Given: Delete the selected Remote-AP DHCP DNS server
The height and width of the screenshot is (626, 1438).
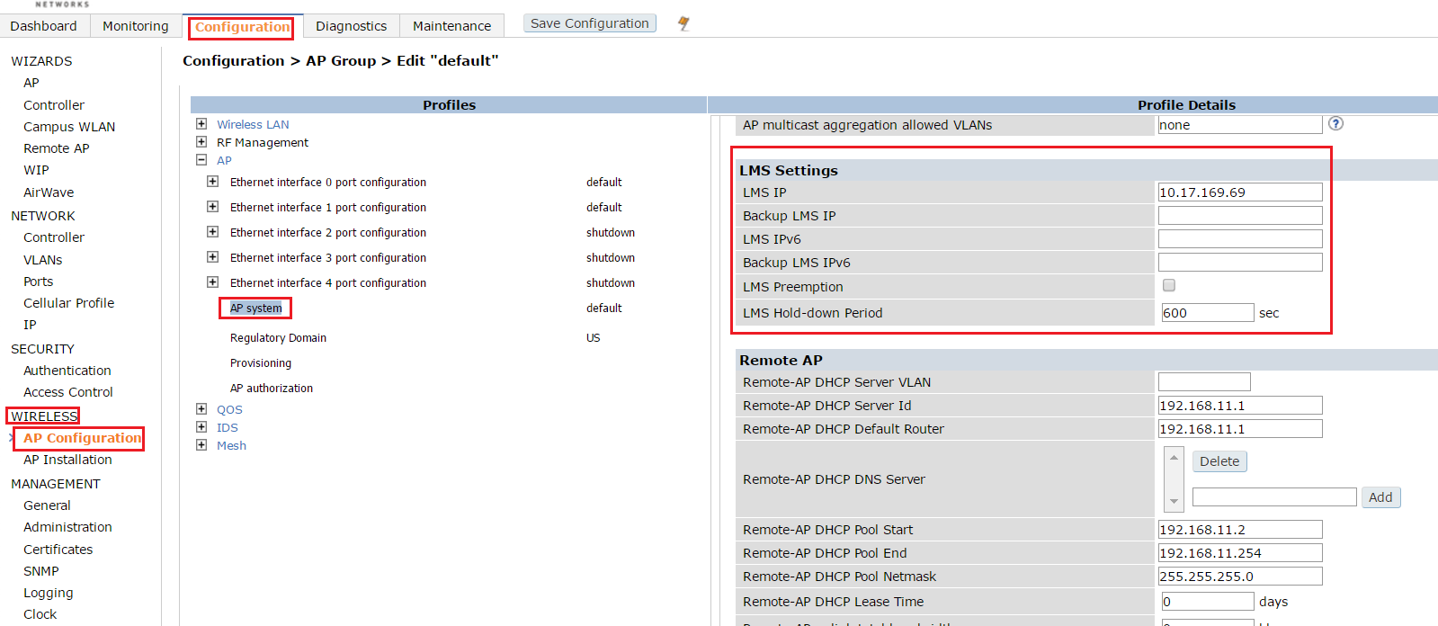Looking at the screenshot, I should coord(1219,461).
